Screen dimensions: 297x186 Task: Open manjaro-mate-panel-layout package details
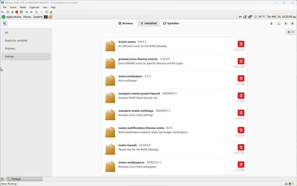(x=174, y=97)
